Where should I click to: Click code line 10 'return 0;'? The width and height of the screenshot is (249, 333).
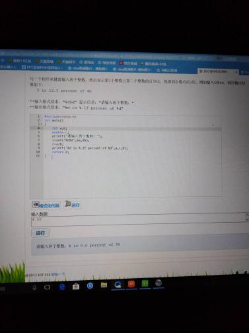[x=61, y=152]
